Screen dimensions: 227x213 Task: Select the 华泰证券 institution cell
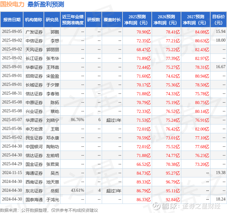coord(34,67)
